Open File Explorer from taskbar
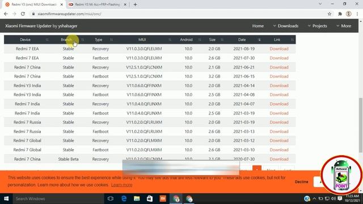The image size is (363, 204). tap(137, 199)
